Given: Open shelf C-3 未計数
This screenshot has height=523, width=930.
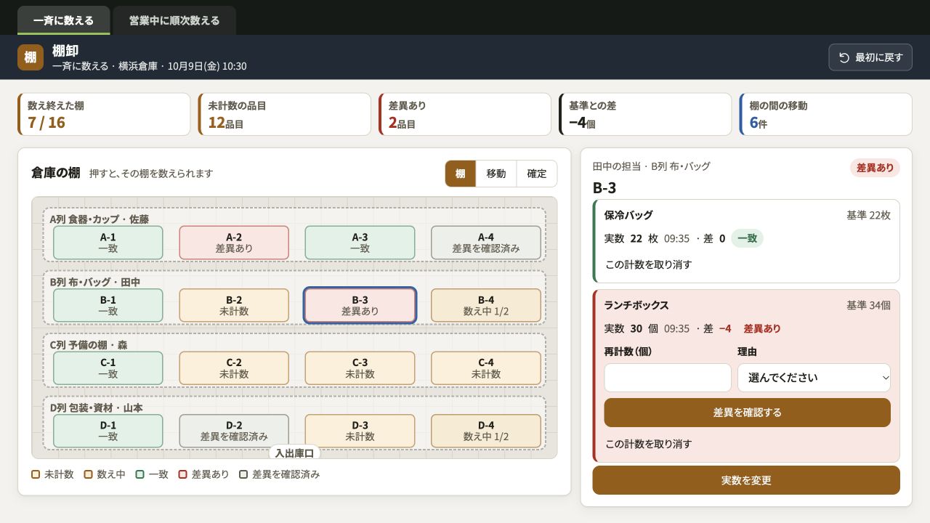Looking at the screenshot, I should (x=360, y=368).
